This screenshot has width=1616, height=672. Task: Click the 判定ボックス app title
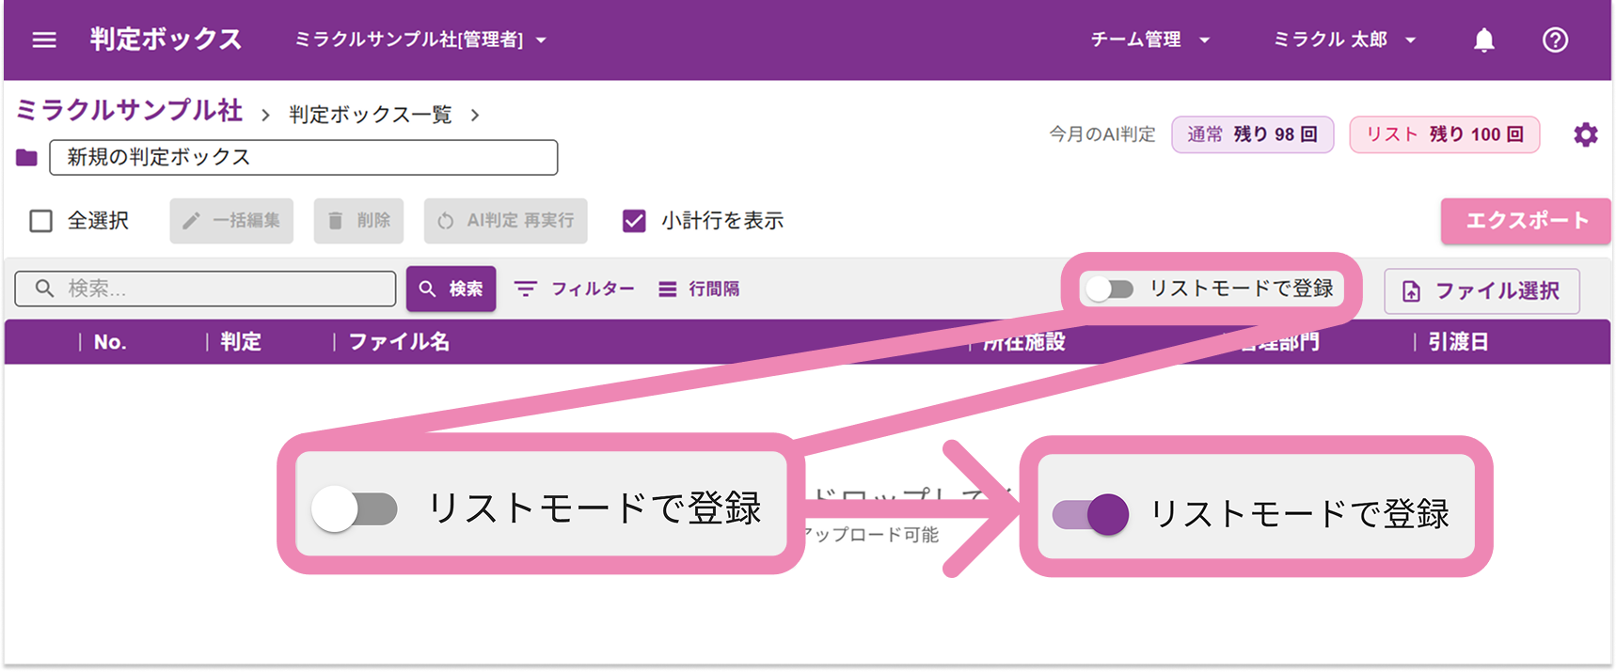click(166, 39)
